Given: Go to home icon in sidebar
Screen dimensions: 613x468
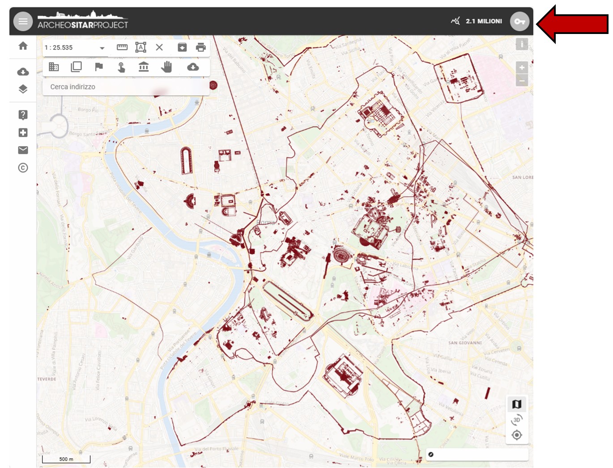Looking at the screenshot, I should [23, 46].
